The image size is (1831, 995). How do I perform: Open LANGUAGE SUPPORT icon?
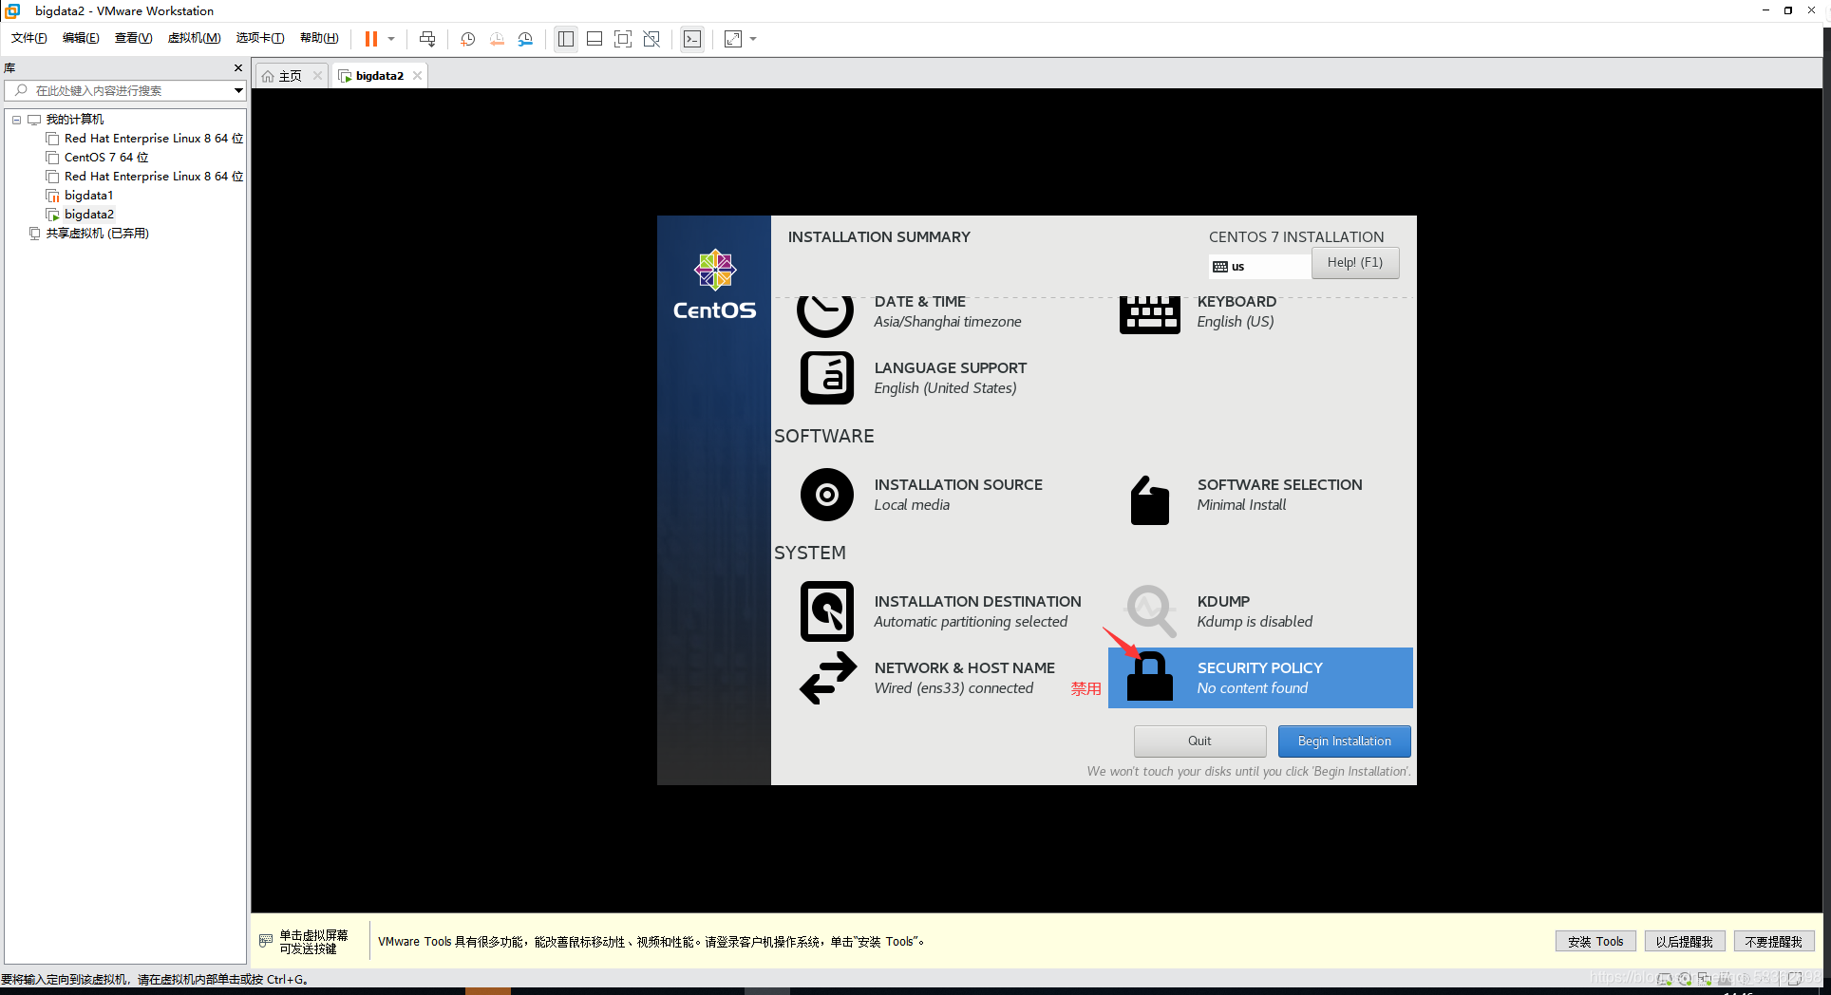tap(826, 378)
